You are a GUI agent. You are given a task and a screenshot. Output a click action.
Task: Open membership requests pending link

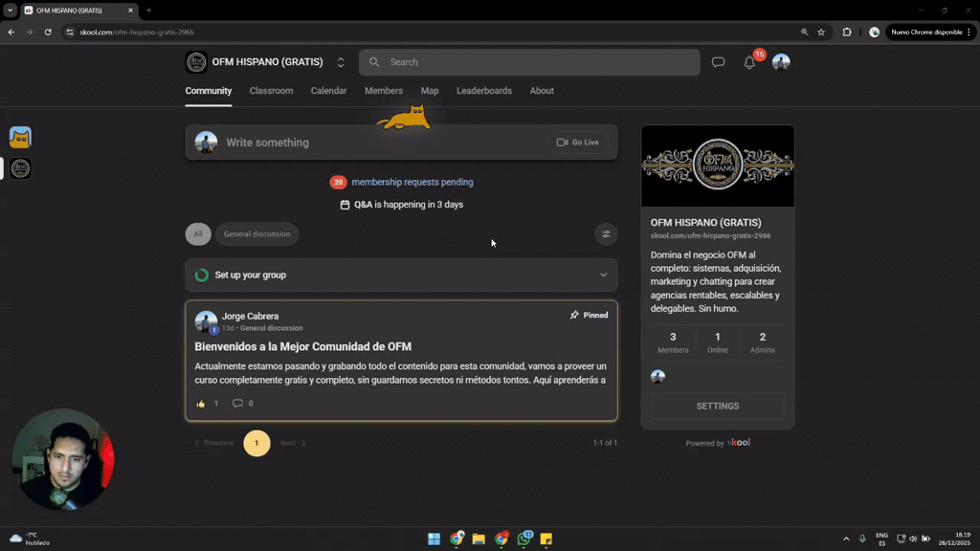(412, 182)
